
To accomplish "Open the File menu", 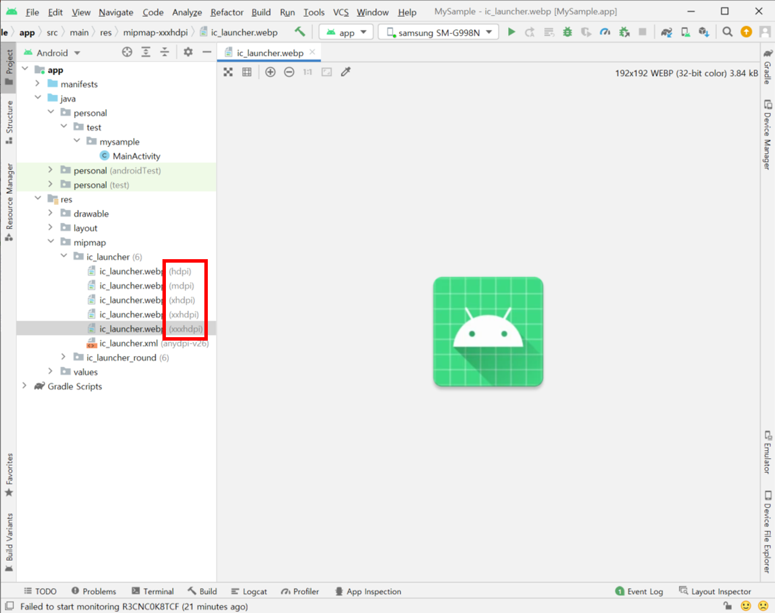I will [32, 12].
